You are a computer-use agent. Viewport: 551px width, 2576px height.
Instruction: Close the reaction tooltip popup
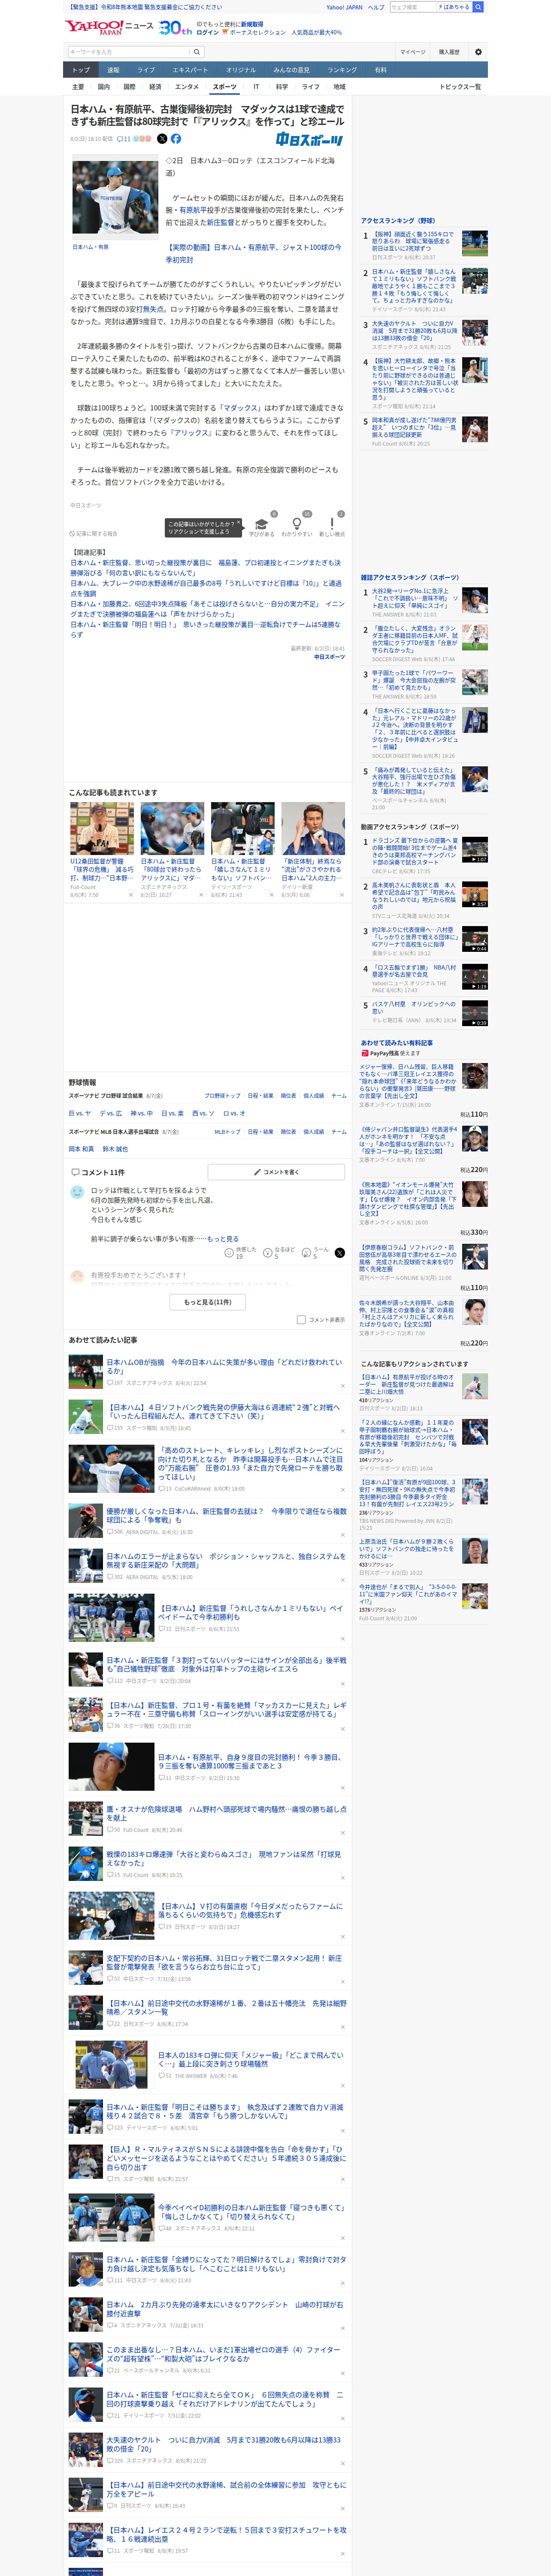click(x=240, y=523)
